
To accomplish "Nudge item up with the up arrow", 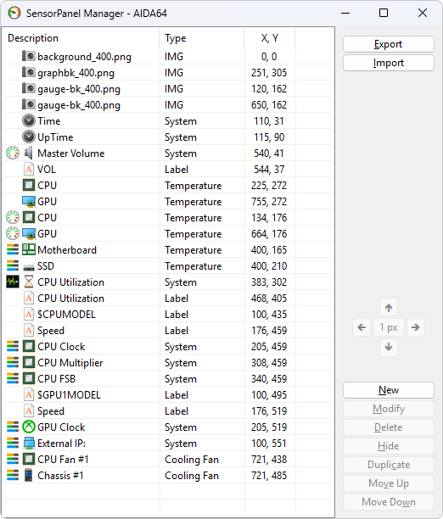I will 389,308.
